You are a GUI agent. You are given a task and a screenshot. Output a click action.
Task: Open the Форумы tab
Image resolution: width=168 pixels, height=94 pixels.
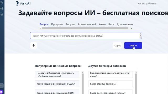point(70,24)
